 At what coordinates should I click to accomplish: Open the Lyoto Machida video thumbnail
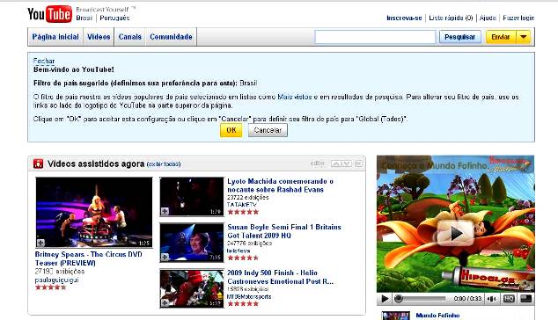tap(192, 197)
